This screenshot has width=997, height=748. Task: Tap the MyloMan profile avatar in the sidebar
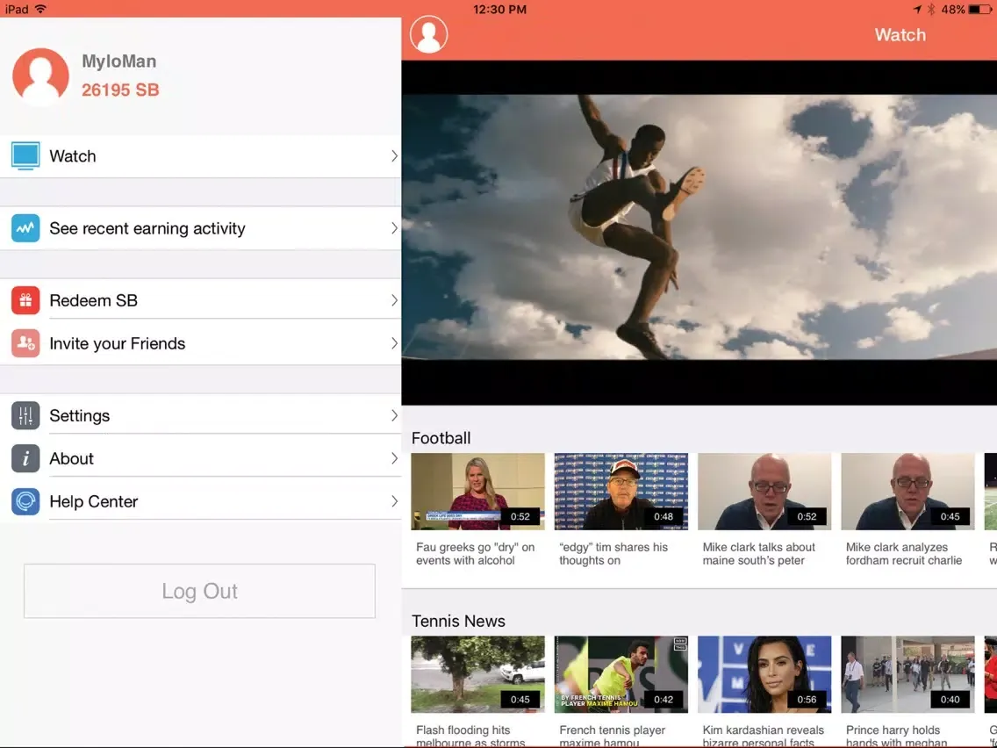point(40,76)
